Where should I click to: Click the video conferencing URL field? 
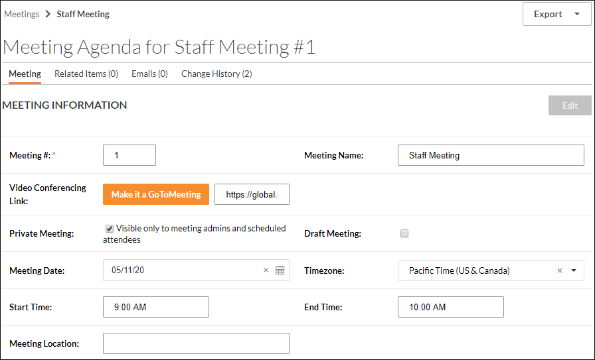(x=252, y=194)
